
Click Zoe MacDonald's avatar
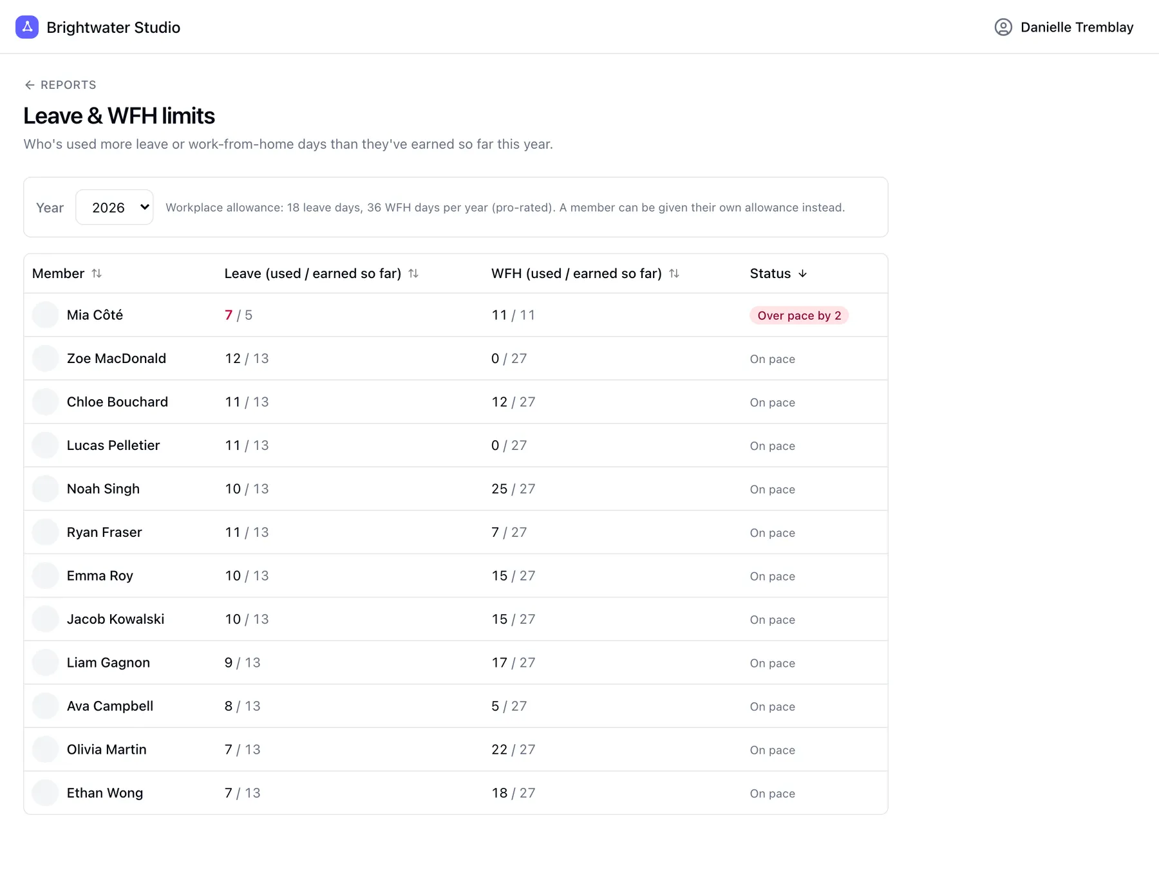coord(46,359)
